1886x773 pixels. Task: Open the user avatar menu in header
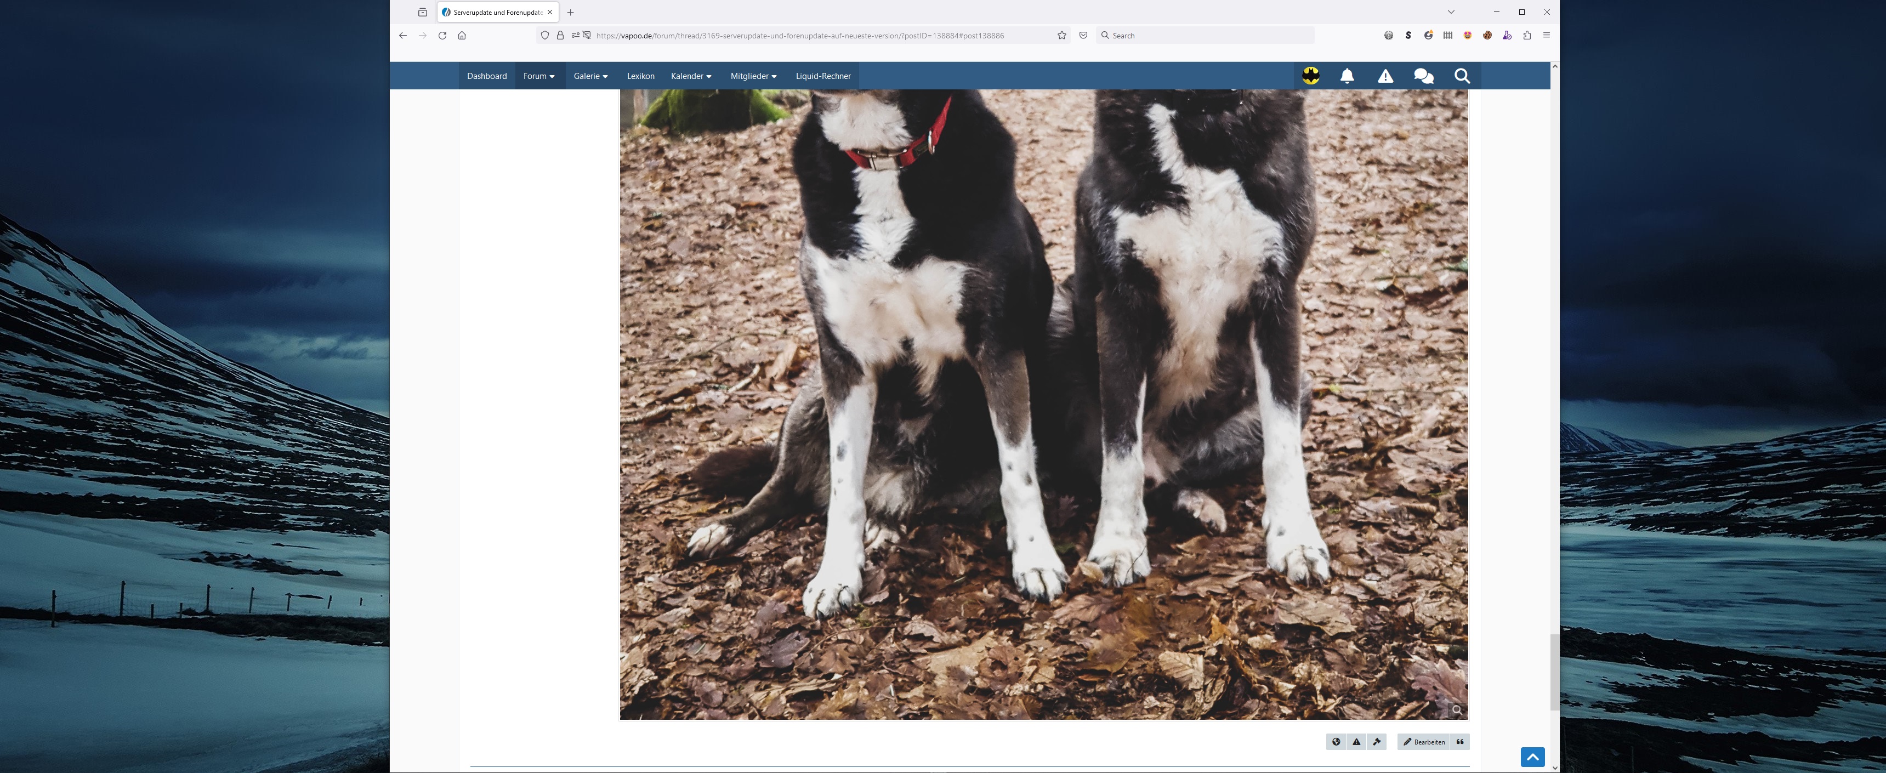point(1310,76)
